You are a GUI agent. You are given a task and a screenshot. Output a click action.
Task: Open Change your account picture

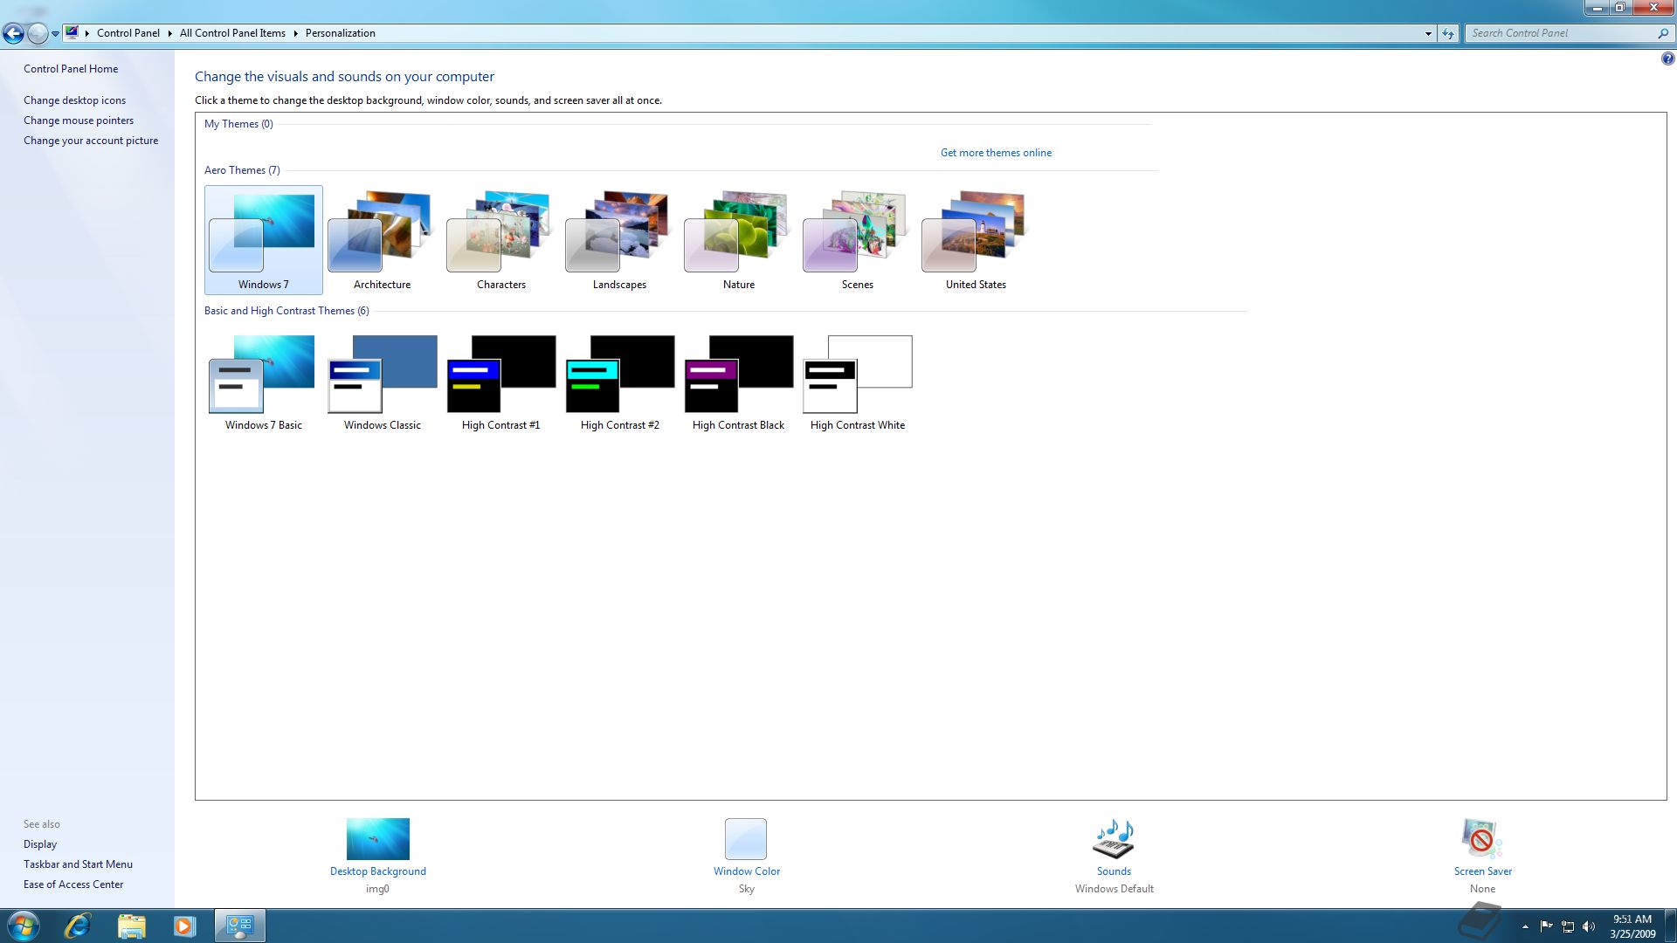point(91,141)
